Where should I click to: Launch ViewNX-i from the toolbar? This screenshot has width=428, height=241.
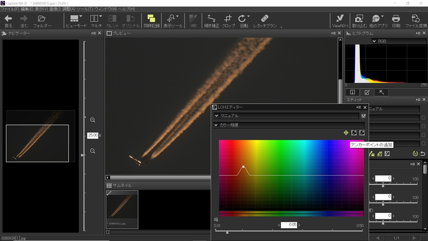(x=340, y=21)
